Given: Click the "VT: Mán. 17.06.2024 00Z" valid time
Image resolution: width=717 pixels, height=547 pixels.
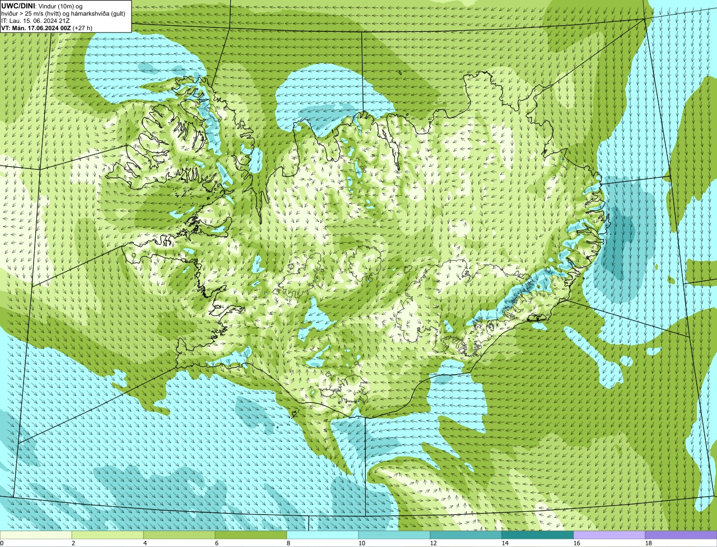Looking at the screenshot, I should point(36,28).
